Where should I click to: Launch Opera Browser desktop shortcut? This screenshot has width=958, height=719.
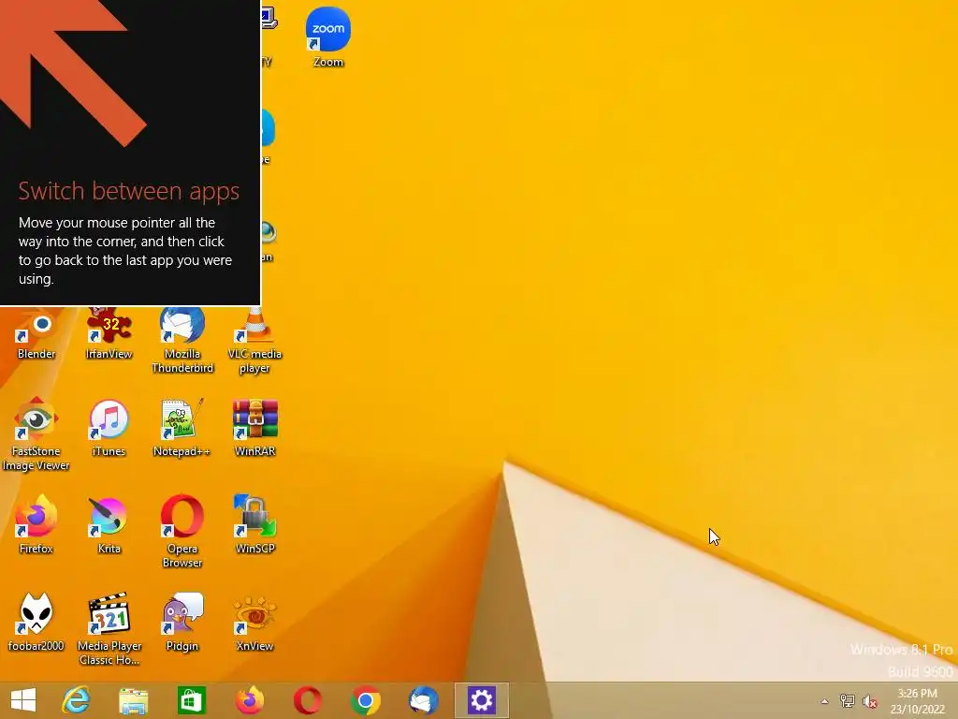pyautogui.click(x=182, y=532)
